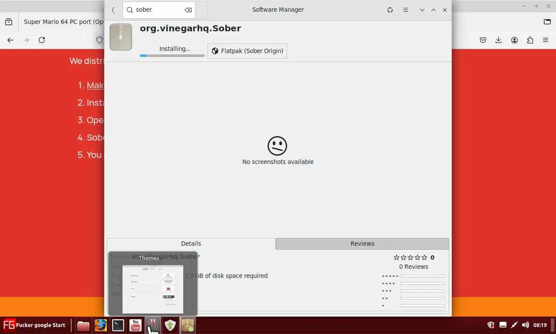Viewport: 556px width, 334px height.
Task: Click the update manager shield in taskbar
Action: click(170, 325)
